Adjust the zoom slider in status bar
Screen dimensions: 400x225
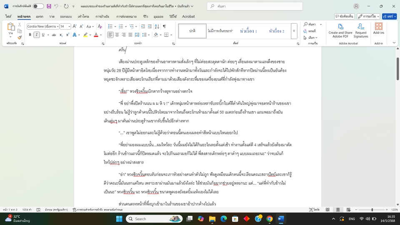[x=372, y=210]
